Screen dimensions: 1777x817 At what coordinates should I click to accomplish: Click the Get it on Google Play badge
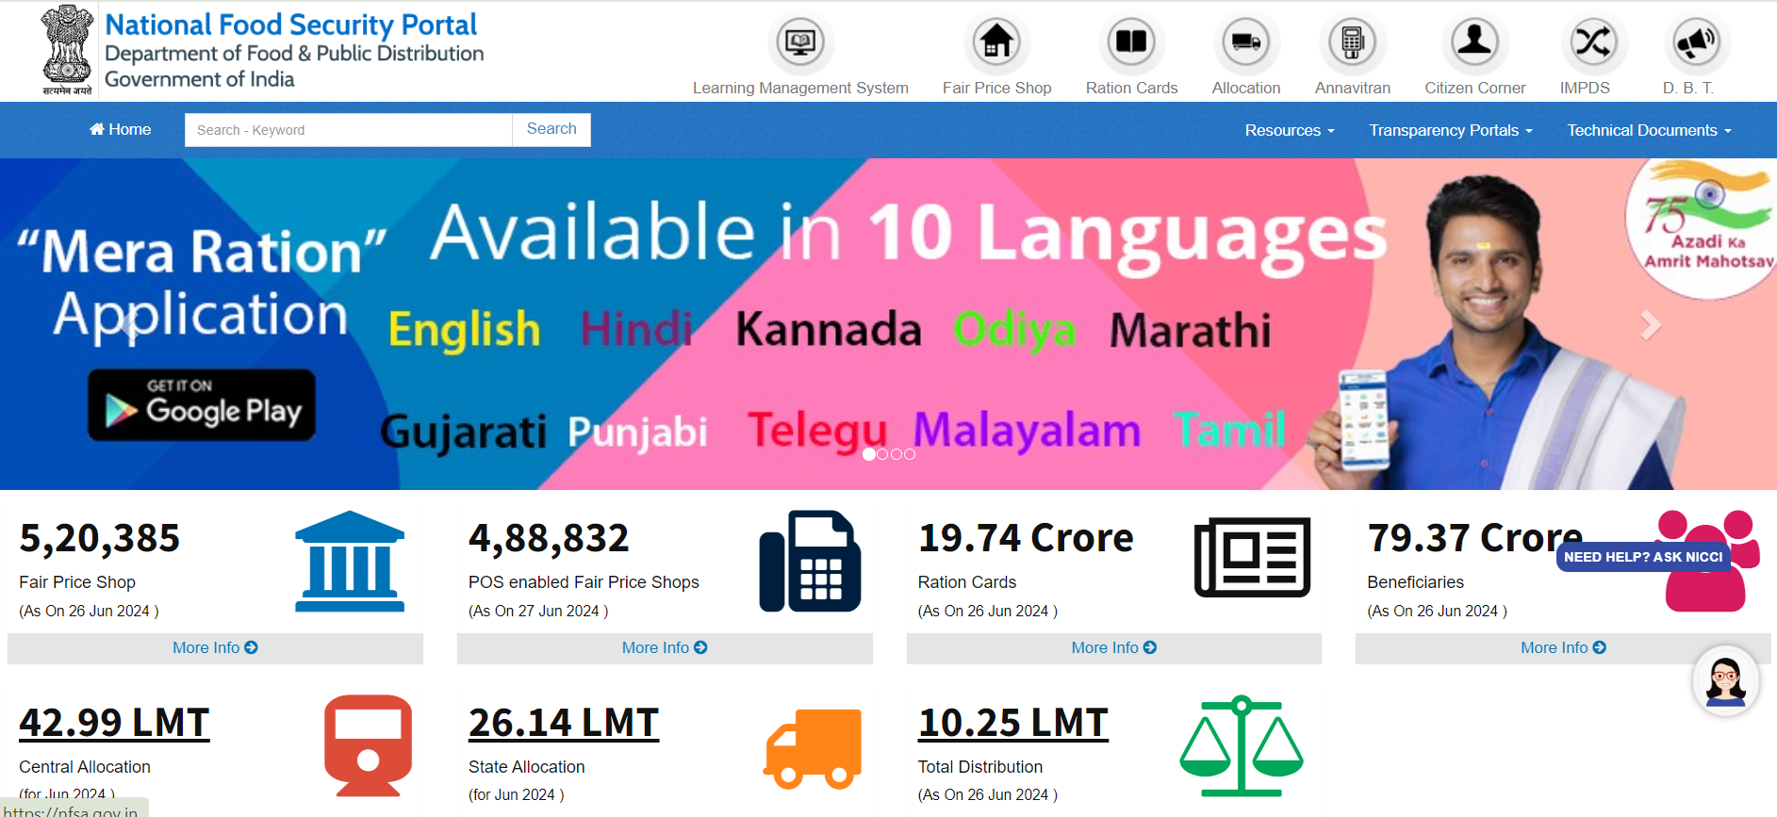(x=202, y=405)
